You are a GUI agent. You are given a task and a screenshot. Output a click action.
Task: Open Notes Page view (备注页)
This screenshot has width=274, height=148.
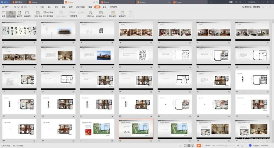[19, 14]
